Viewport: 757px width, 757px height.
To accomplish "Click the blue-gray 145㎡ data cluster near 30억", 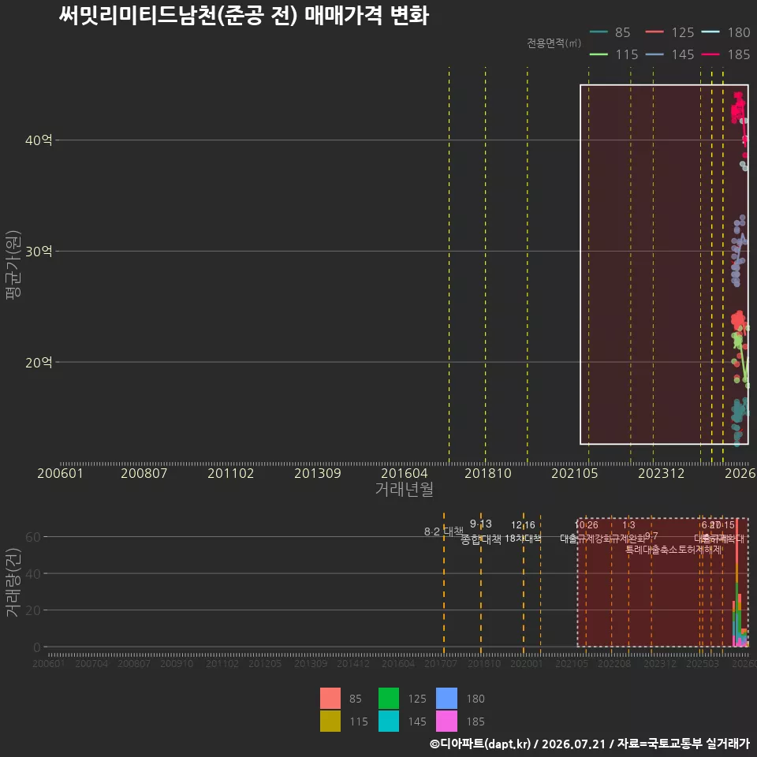I will (x=738, y=251).
